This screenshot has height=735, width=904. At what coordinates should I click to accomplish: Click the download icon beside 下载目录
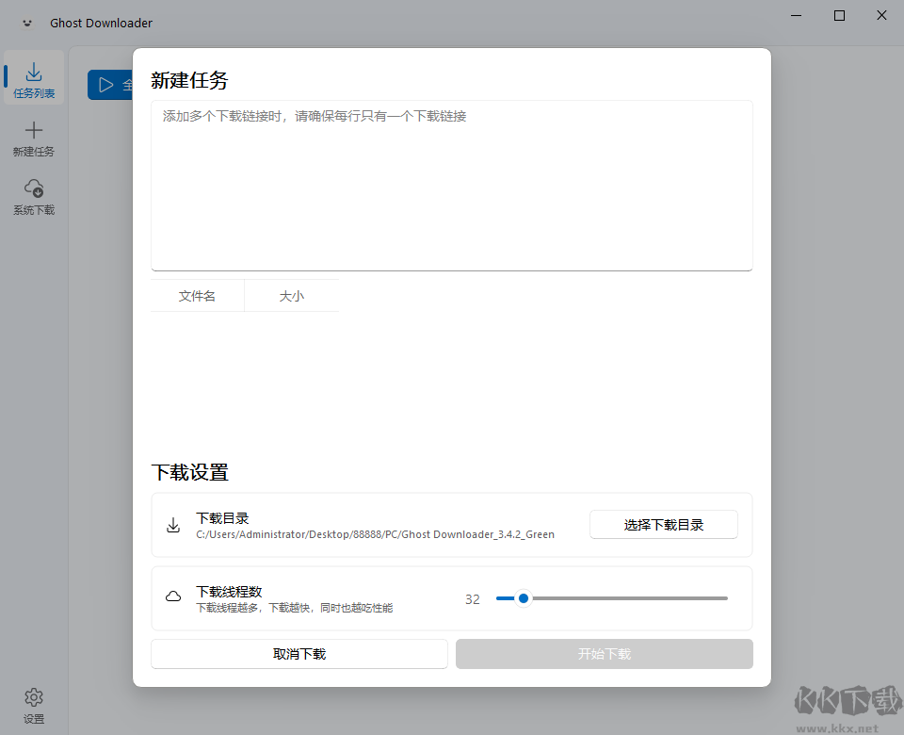click(173, 525)
